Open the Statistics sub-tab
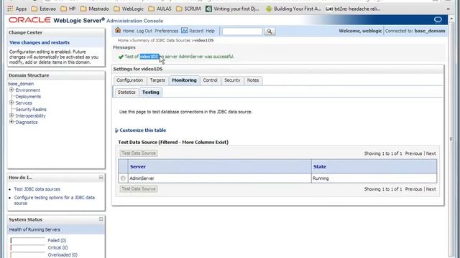Screen dimensions: 460x258 pos(126,92)
